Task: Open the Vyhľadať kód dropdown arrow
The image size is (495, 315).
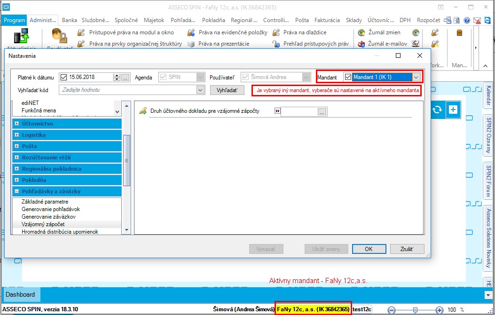Action: pos(200,90)
